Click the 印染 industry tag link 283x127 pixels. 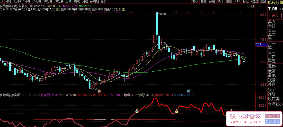[x=122, y=9]
